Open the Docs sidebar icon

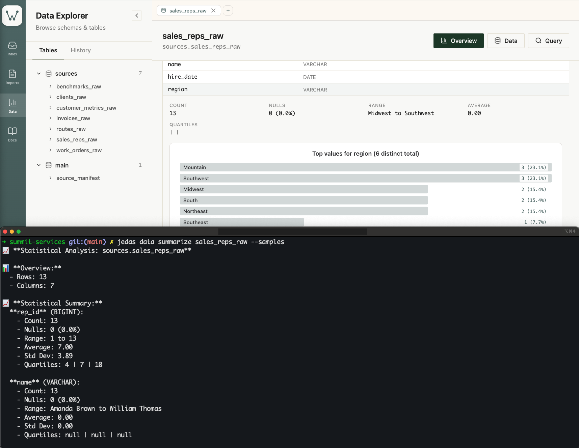click(12, 134)
